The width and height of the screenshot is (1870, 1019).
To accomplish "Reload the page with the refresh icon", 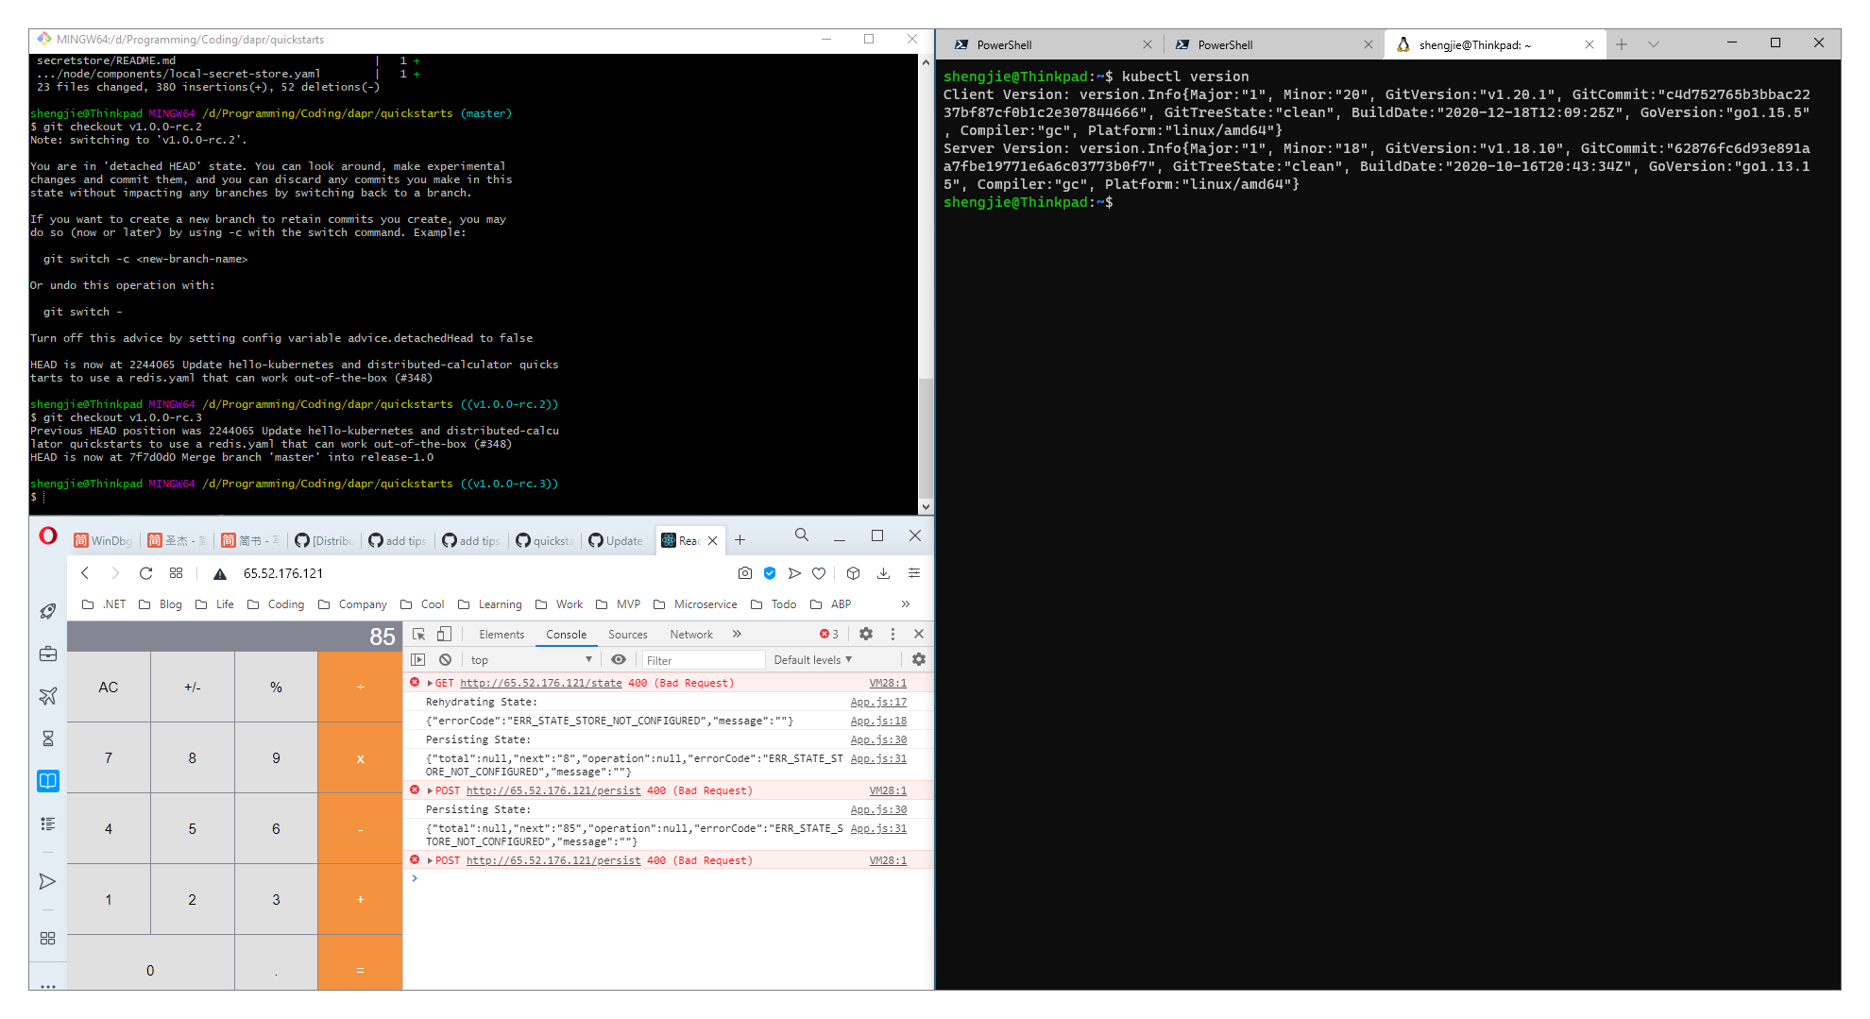I will 145,572.
